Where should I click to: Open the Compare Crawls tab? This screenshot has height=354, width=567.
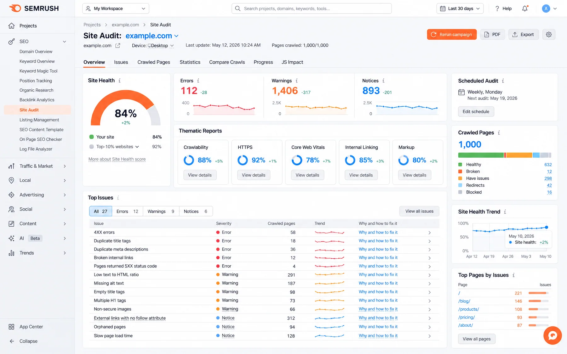(227, 62)
